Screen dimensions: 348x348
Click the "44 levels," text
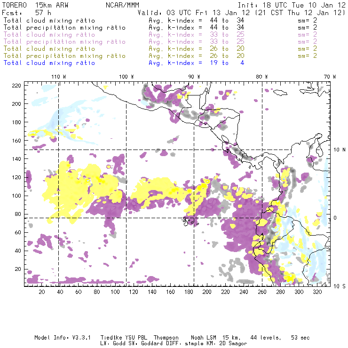point(266,338)
